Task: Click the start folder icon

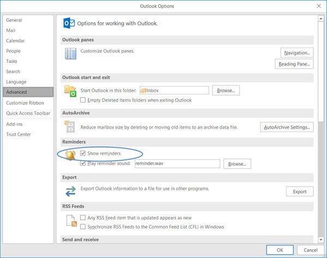Action: pyautogui.click(x=70, y=91)
